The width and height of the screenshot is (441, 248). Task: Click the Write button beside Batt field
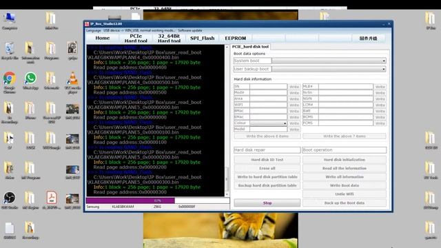pyautogui.click(x=380, y=112)
